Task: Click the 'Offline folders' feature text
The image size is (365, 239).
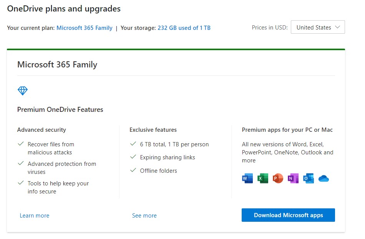Action: point(159,171)
